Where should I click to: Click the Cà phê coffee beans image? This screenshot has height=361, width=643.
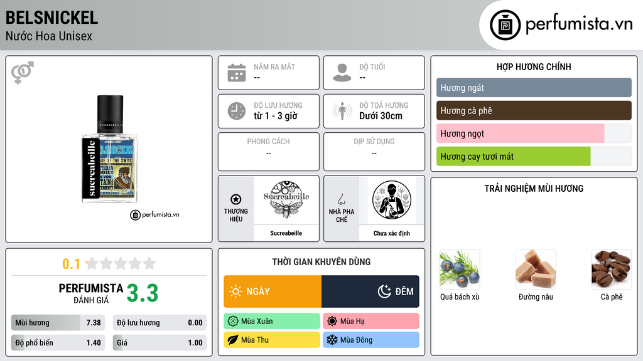click(x=612, y=269)
